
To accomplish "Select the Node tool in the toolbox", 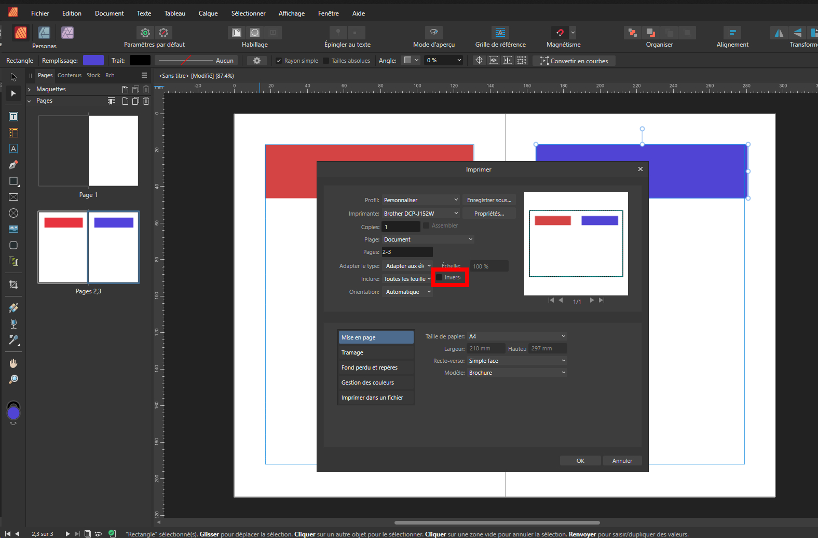I will (13, 93).
